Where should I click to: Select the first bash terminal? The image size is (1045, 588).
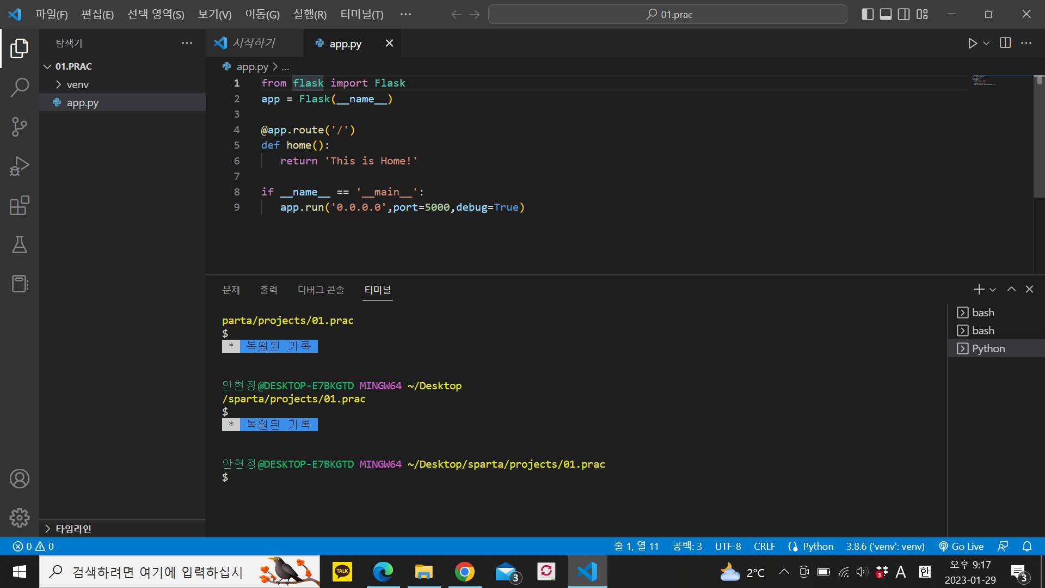[996, 313]
